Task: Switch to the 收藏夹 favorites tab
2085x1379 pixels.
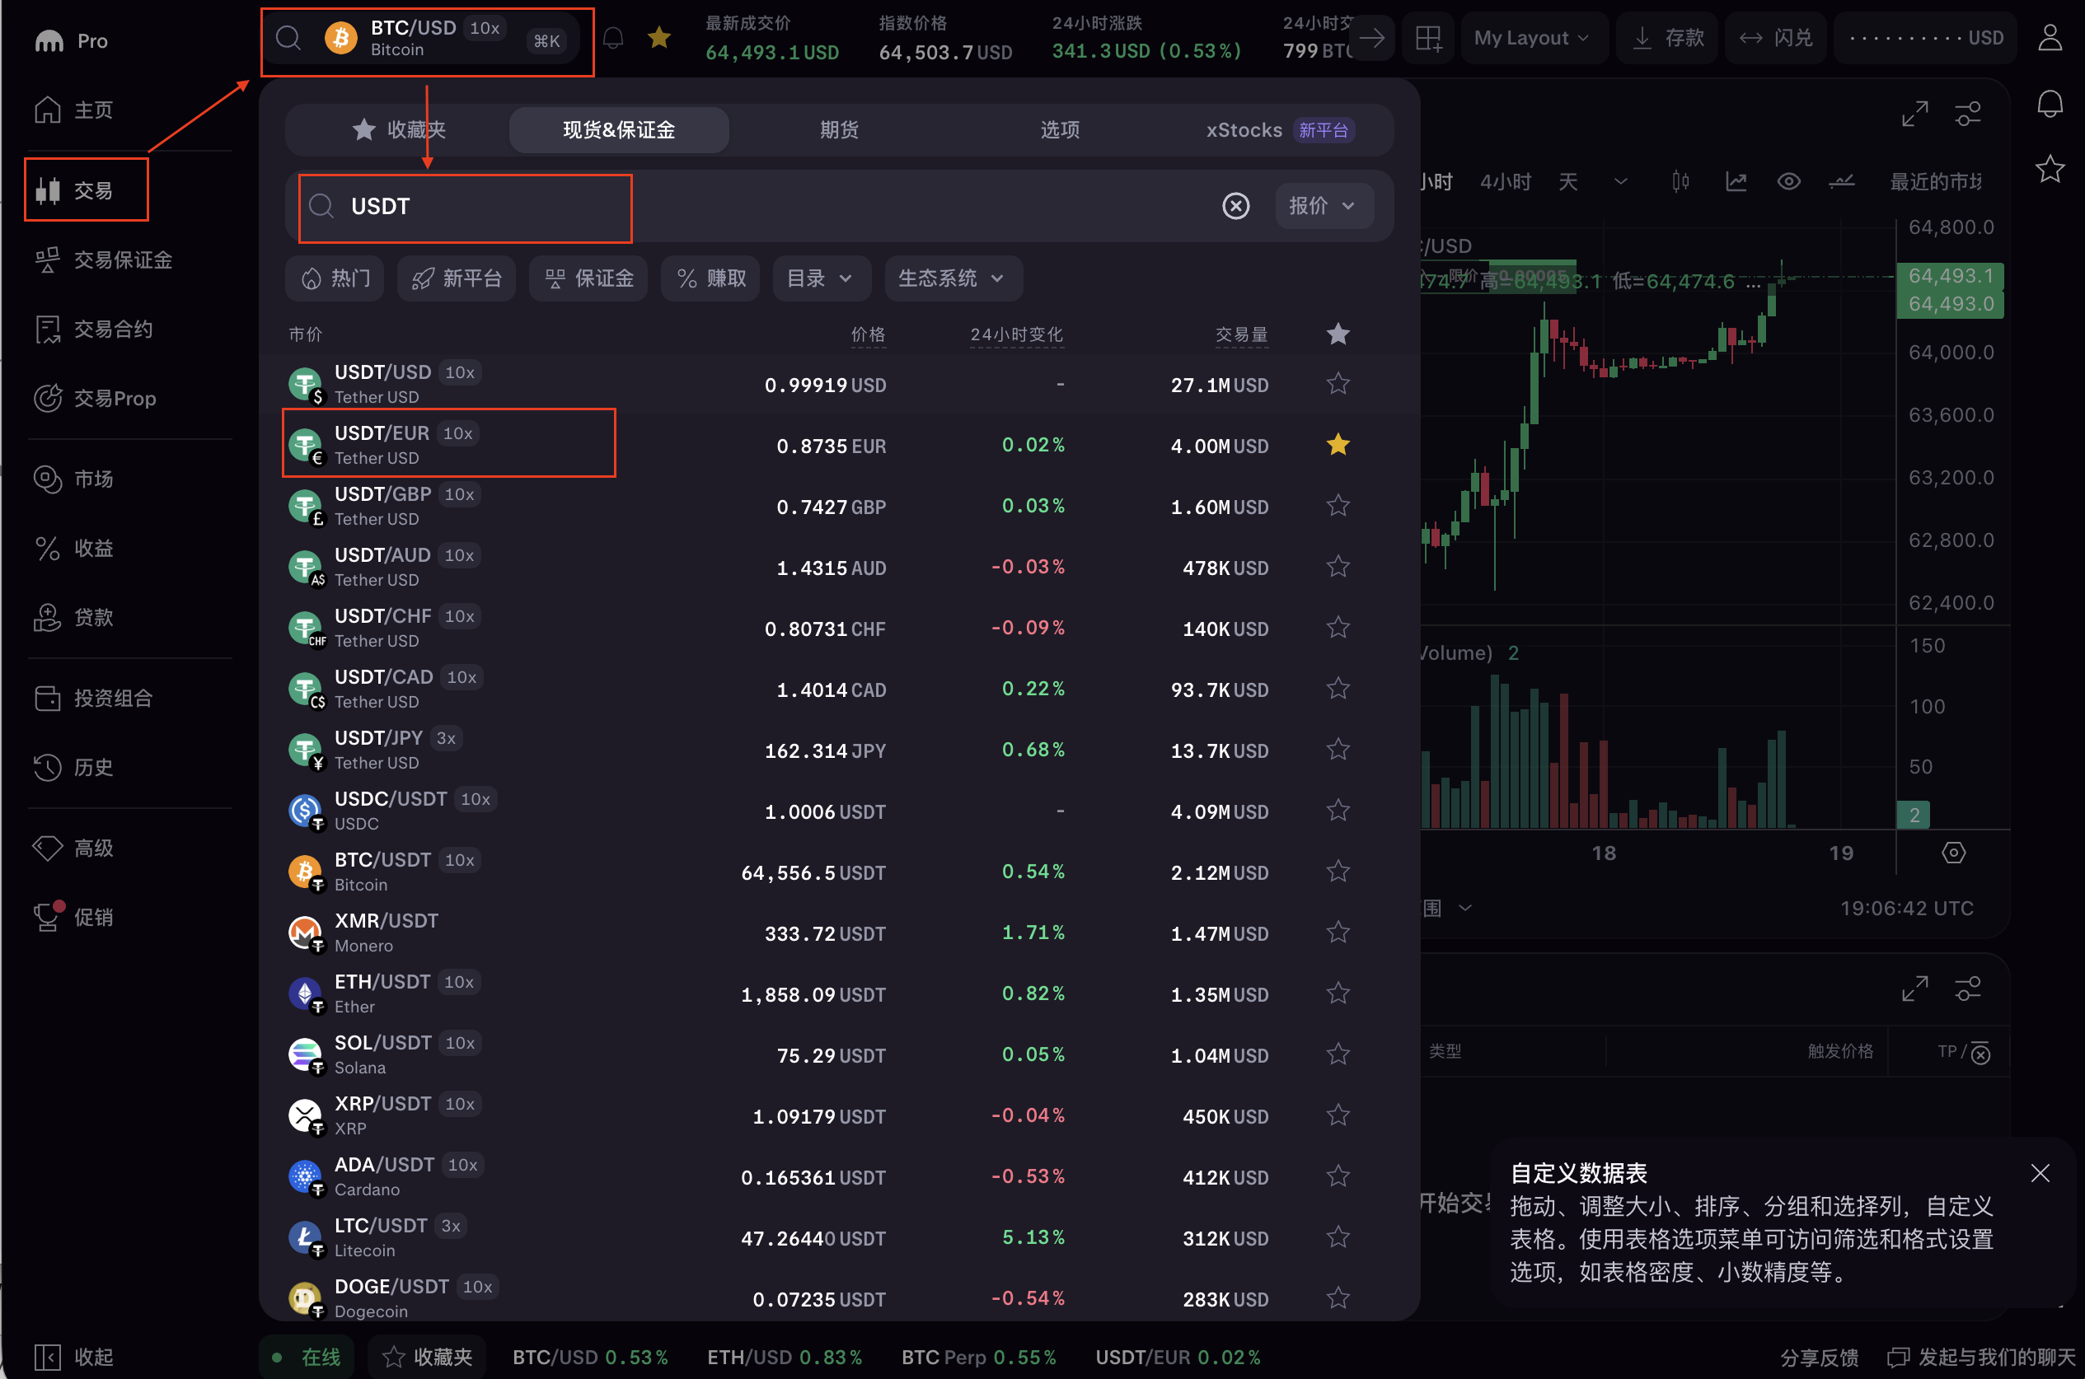Action: pos(399,130)
